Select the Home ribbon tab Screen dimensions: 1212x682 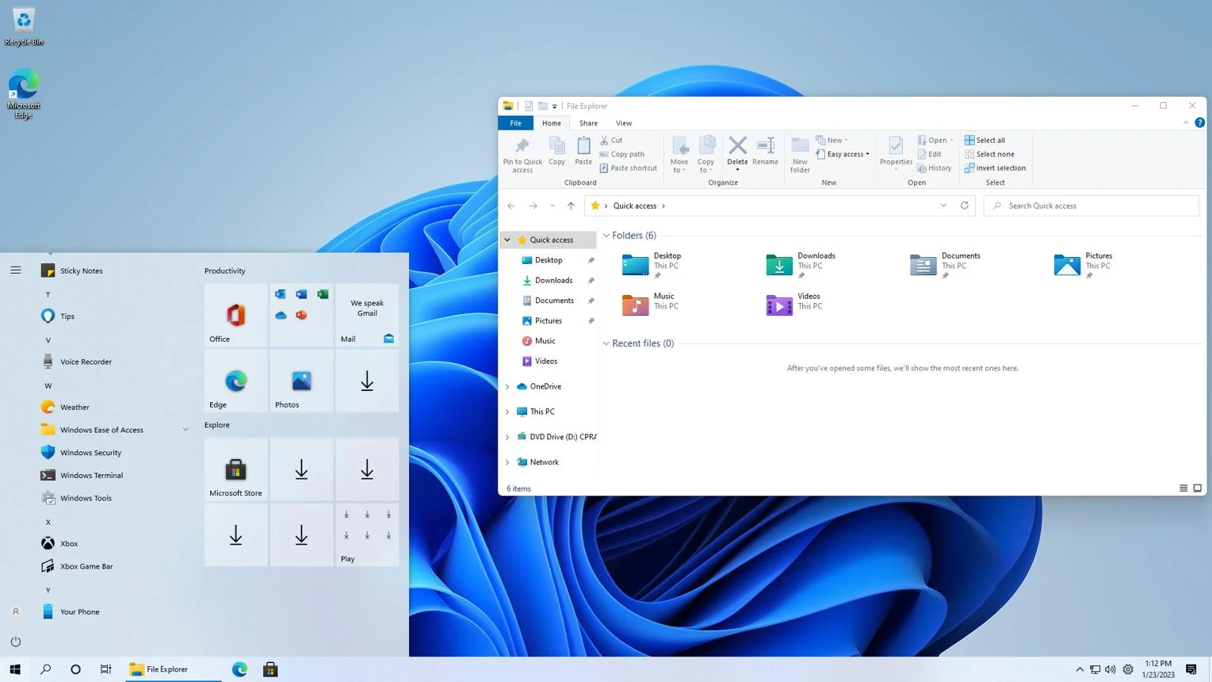tap(551, 123)
